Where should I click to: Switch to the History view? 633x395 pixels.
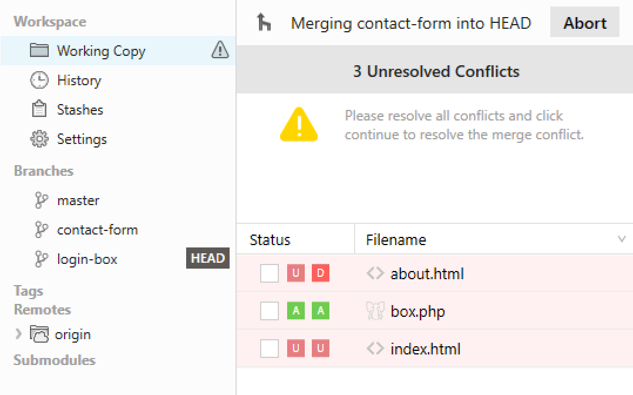[79, 81]
